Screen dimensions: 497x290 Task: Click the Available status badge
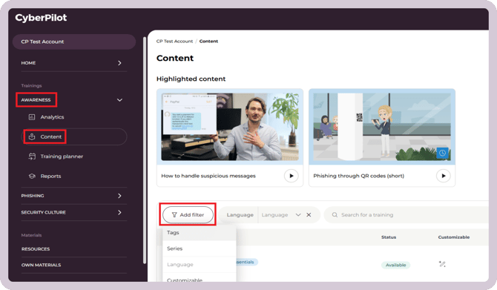[x=395, y=265]
